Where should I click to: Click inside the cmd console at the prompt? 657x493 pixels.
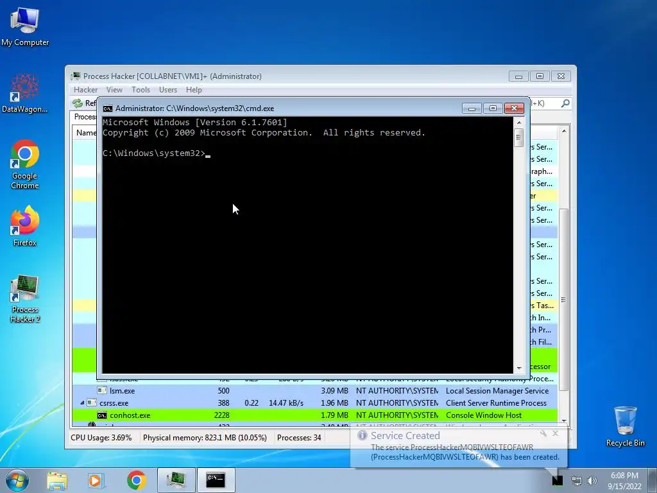point(209,154)
